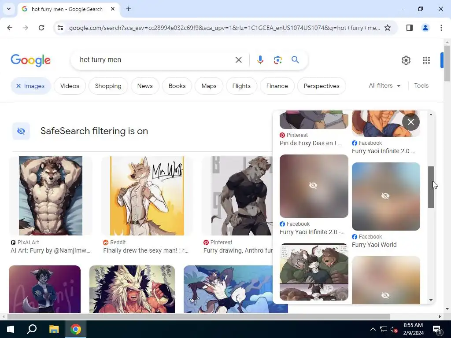Open the purple background character thumbnail
The image size is (451, 338).
click(44, 289)
